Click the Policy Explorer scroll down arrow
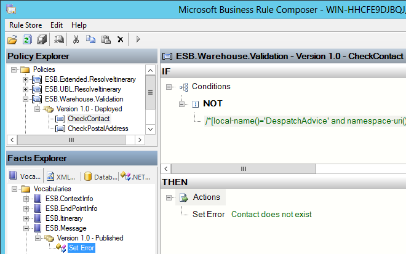This screenshot has width=406, height=254. pos(151,129)
